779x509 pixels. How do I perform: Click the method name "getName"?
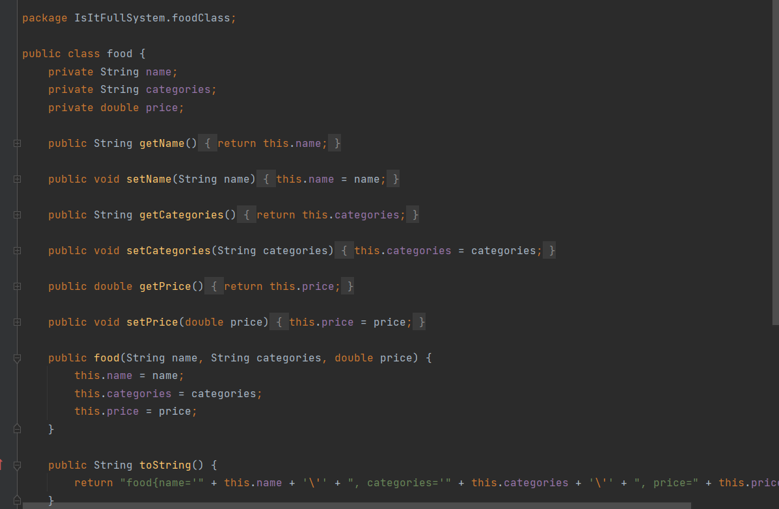[x=161, y=144]
